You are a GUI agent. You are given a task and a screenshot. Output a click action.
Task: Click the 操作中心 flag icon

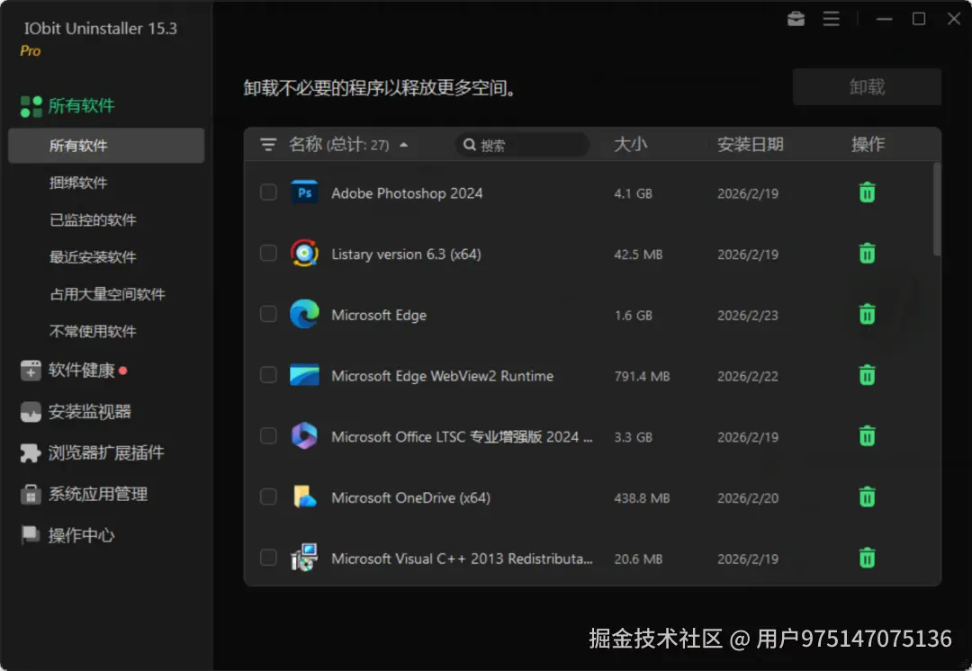click(x=31, y=535)
